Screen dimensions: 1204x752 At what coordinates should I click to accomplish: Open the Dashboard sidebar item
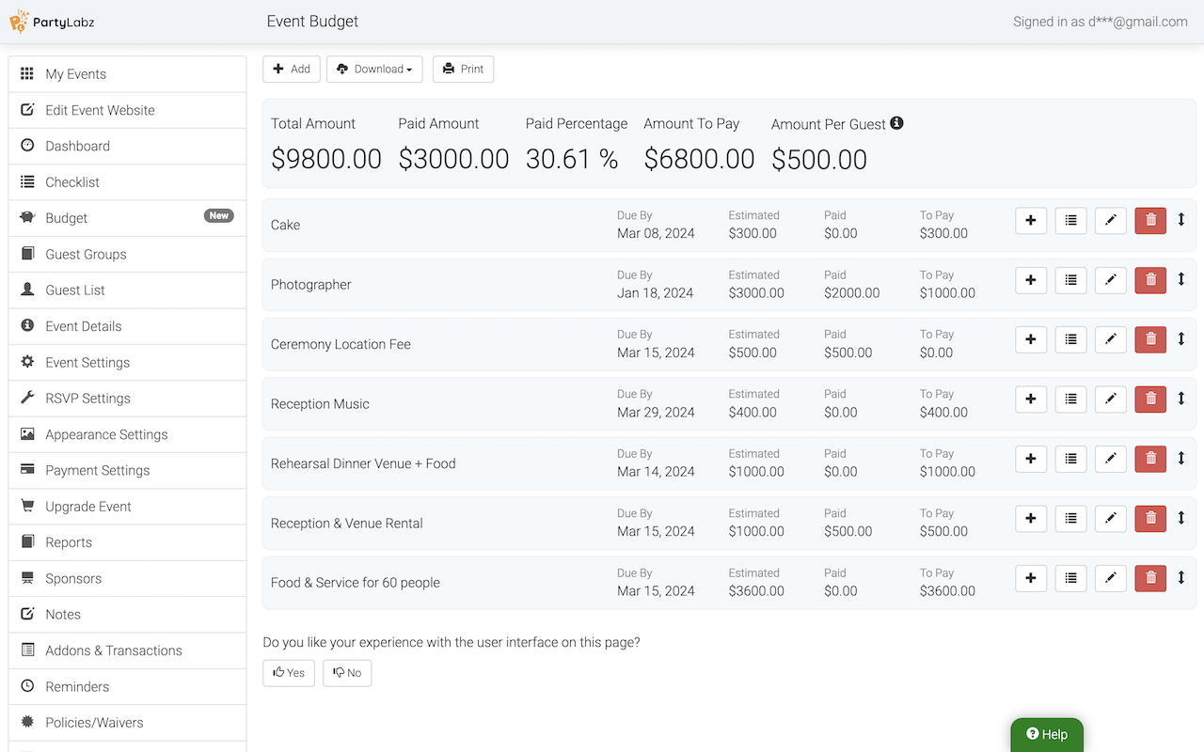(x=127, y=146)
